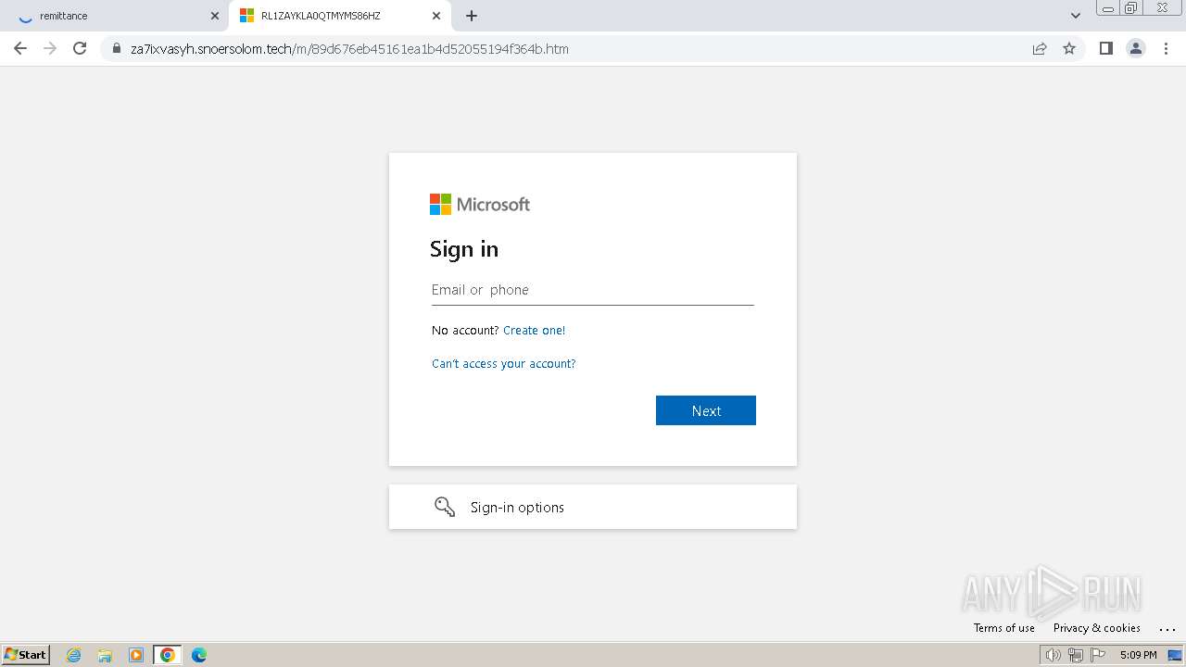Bookmark this page with the star icon
The height and width of the screenshot is (667, 1186).
coord(1069,48)
